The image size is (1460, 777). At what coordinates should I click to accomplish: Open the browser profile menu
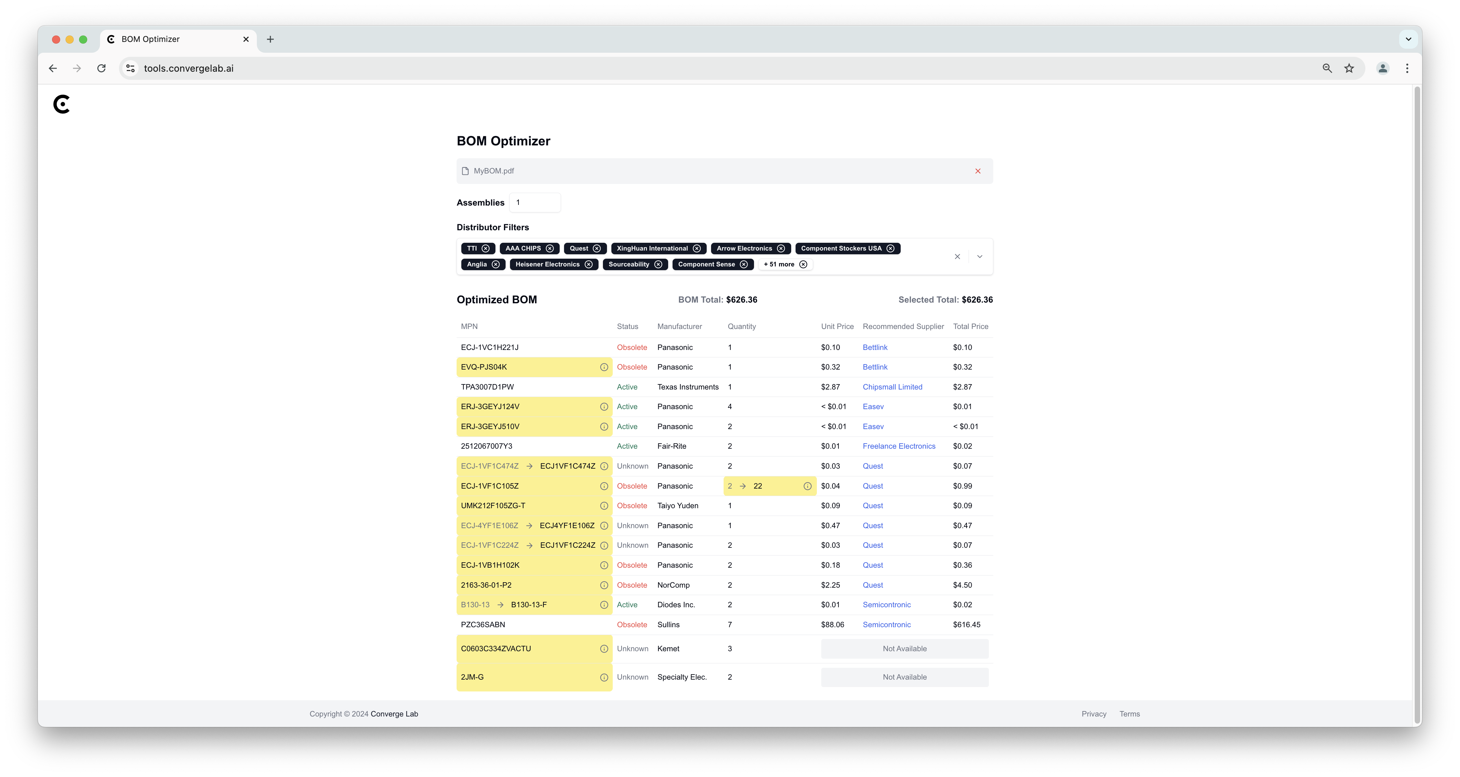pyautogui.click(x=1382, y=68)
